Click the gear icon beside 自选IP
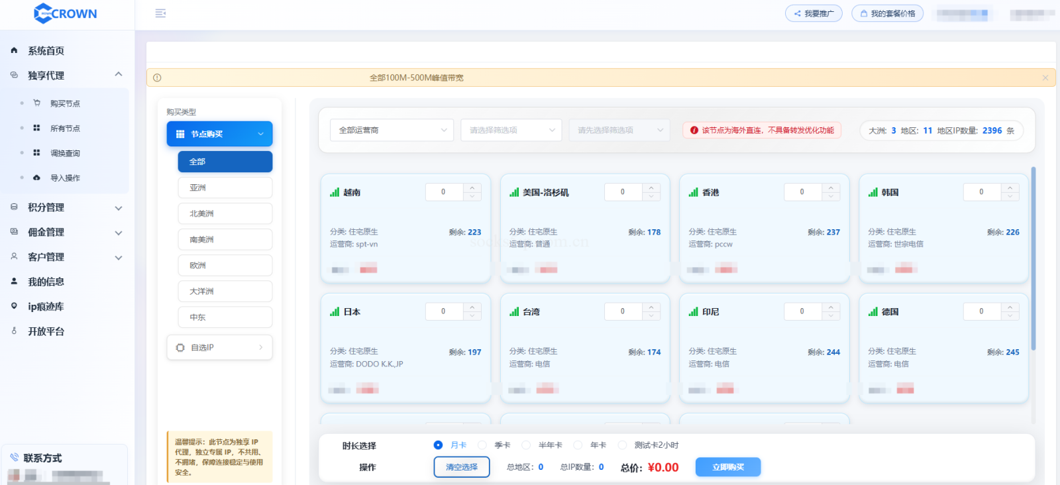1060x485 pixels. (180, 347)
